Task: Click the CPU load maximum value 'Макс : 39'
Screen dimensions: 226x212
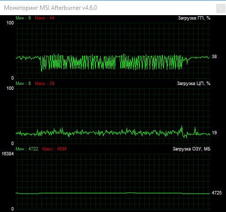Action: tap(45, 84)
